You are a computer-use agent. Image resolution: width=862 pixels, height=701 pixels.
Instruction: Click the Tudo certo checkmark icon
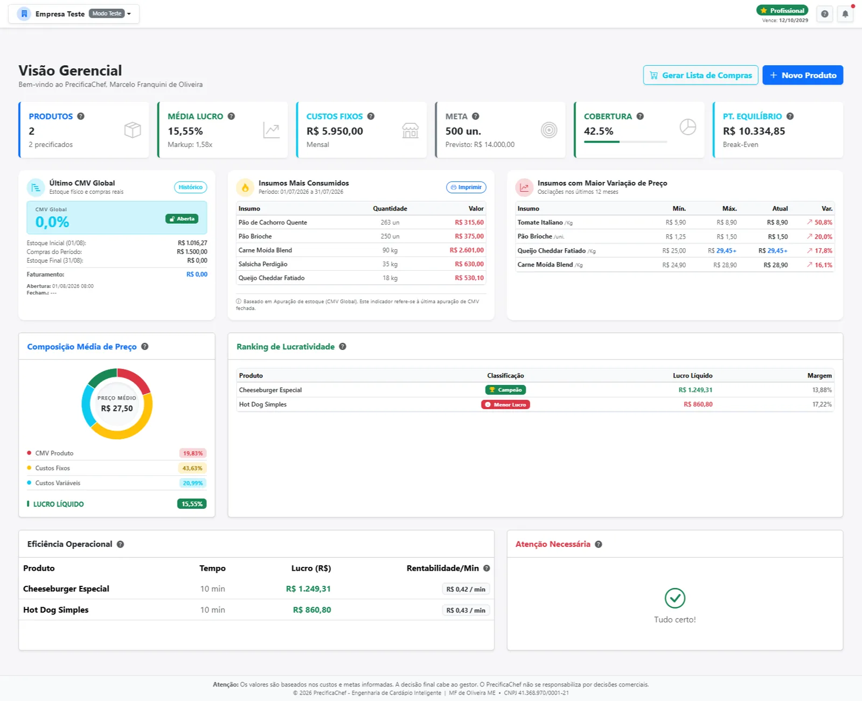tap(675, 598)
